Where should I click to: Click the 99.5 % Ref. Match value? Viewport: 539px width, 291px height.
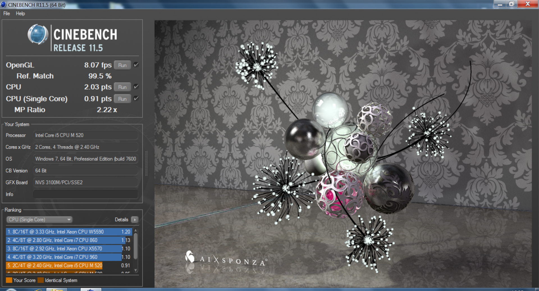tap(100, 76)
